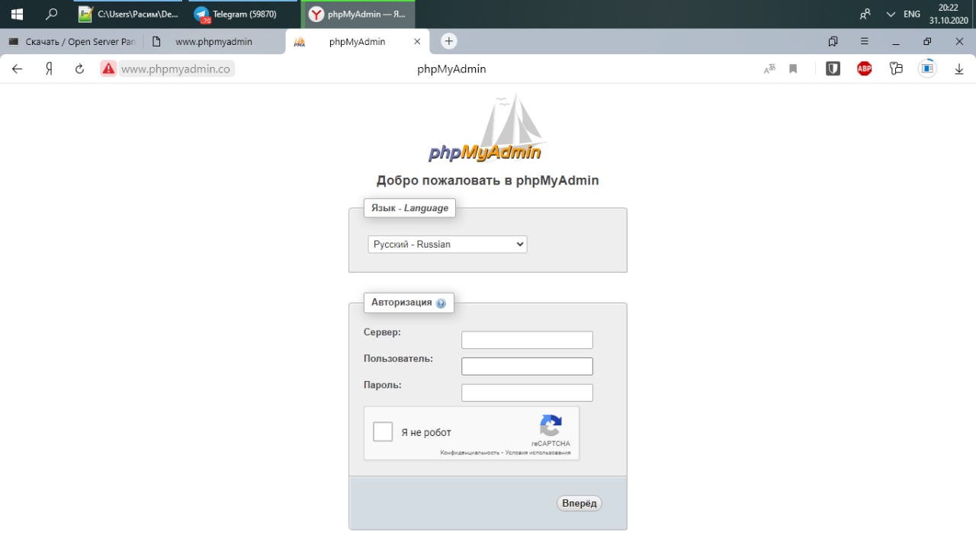The width and height of the screenshot is (976, 548).
Task: Open the Условия использования link
Action: tap(538, 453)
